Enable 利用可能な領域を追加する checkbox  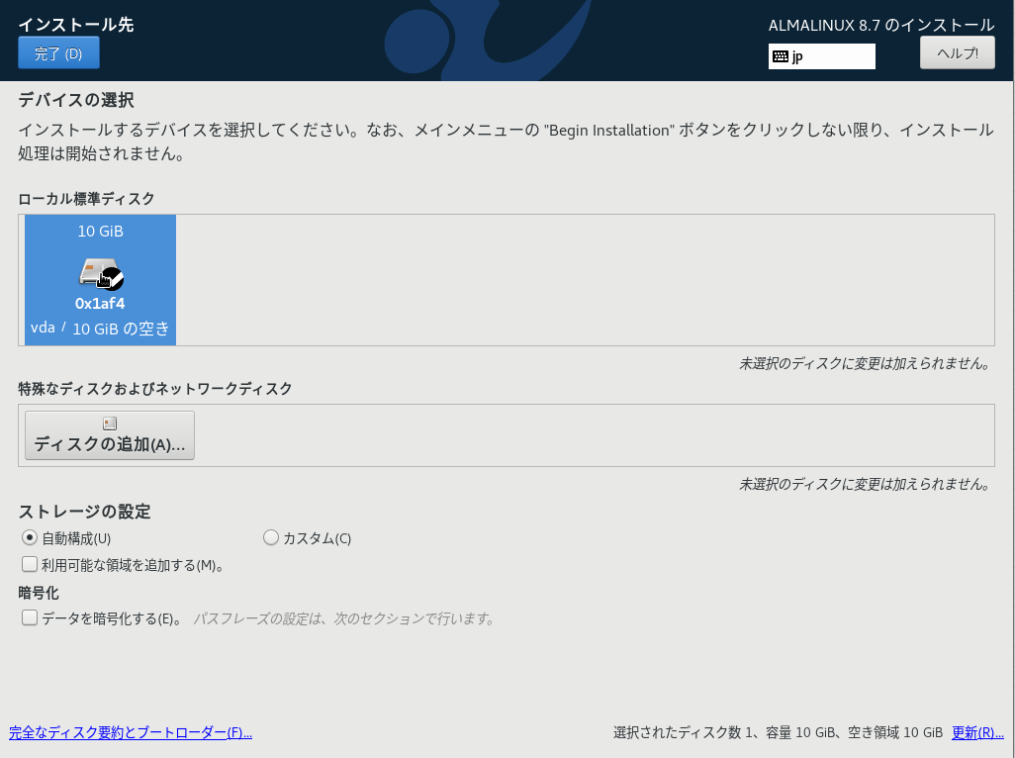(x=30, y=564)
